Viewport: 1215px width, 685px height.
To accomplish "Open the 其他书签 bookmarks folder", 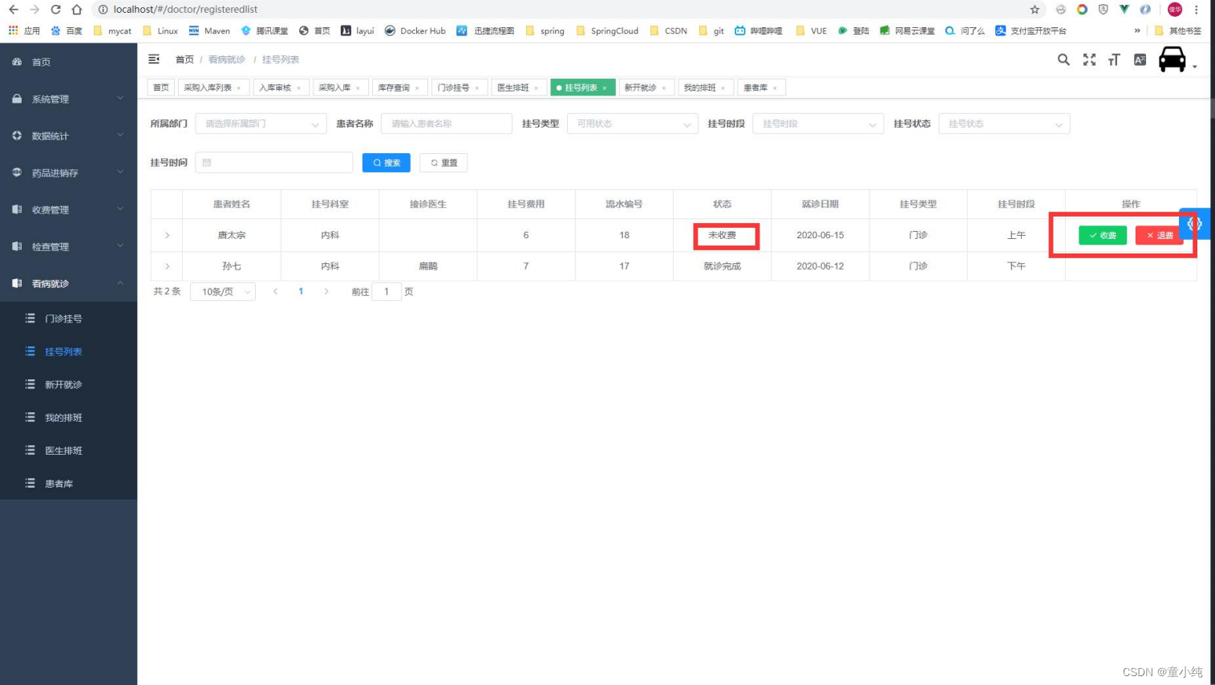I will (1178, 30).
